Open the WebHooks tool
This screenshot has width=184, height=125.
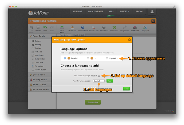[135, 29]
